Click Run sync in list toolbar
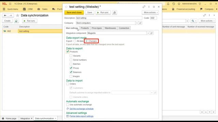 coord(30,21)
